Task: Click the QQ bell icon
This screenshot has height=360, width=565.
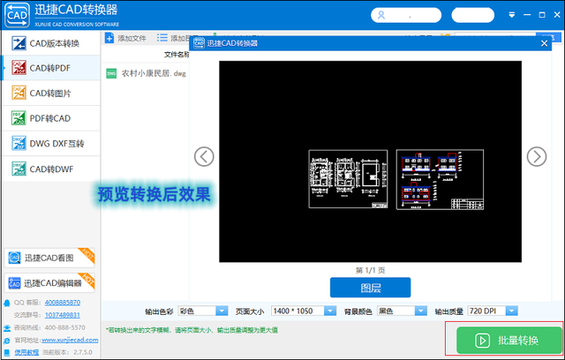Action: tap(7, 303)
